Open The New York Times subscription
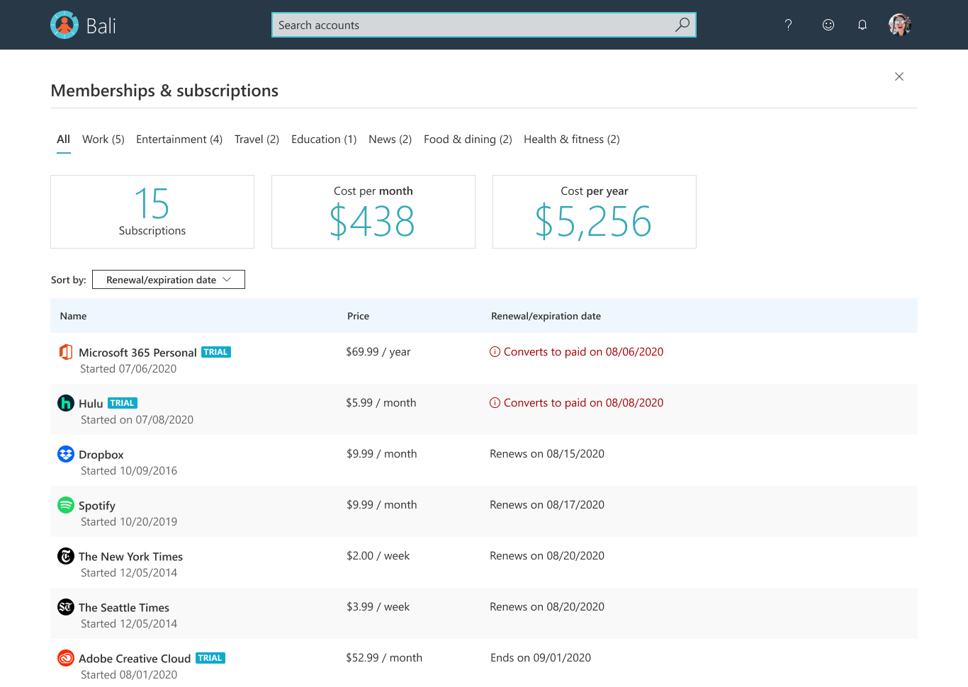The image size is (968, 687). coord(131,557)
